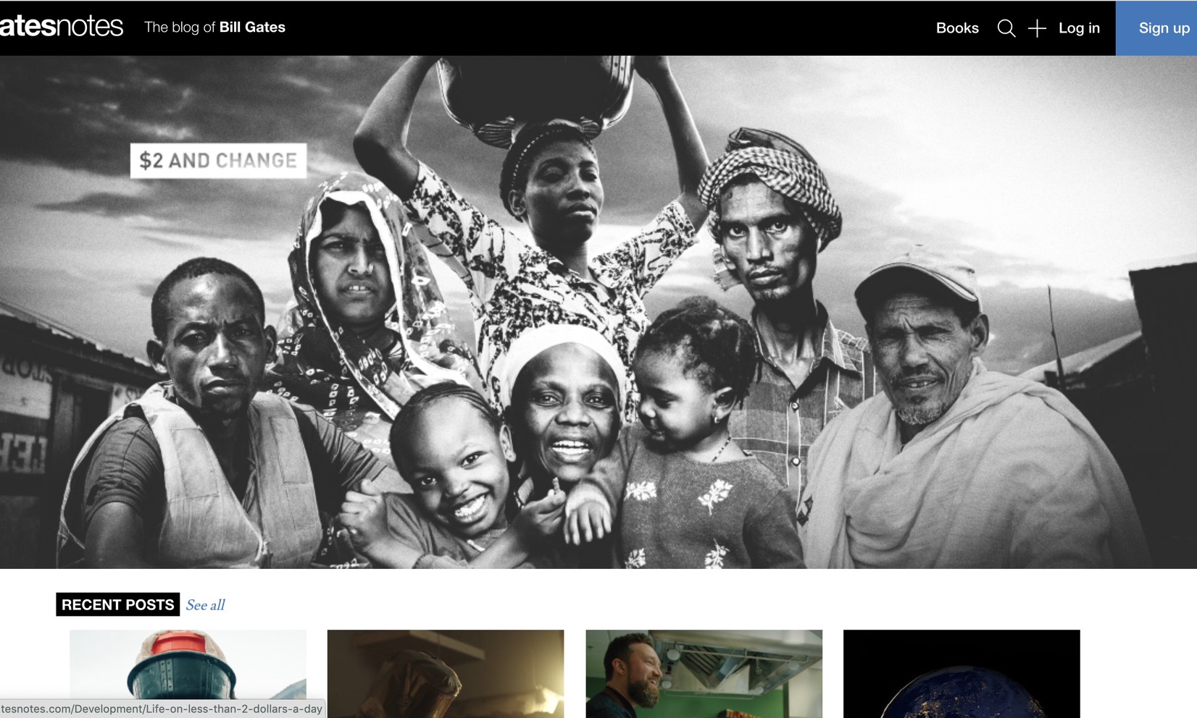Open the post thumbnail with red-capped container
Screen dimensions: 1197x718
(x=188, y=674)
